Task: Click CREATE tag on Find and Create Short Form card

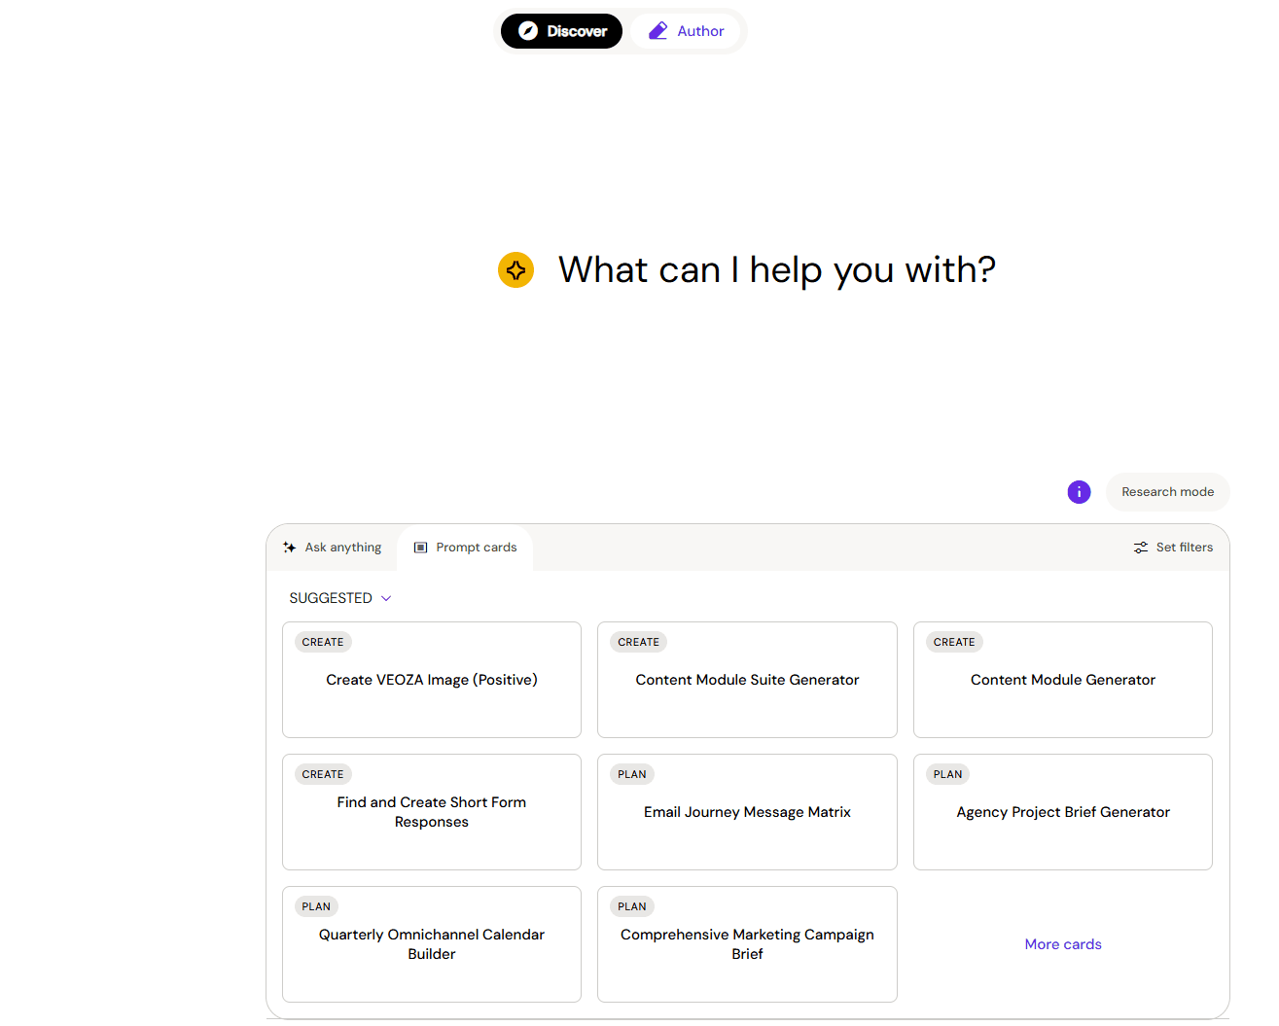Action: (x=323, y=774)
